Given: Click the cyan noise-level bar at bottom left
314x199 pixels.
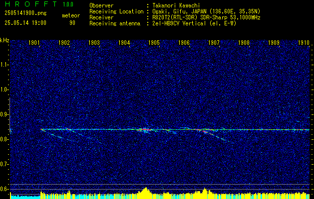Looking at the screenshot, I should coord(25,197).
